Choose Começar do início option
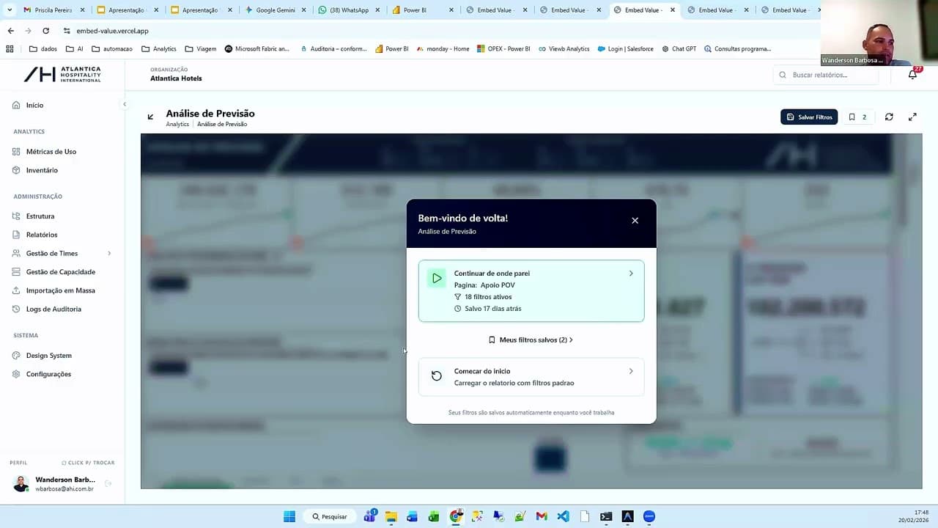Screen dimensions: 938x528 coord(531,375)
